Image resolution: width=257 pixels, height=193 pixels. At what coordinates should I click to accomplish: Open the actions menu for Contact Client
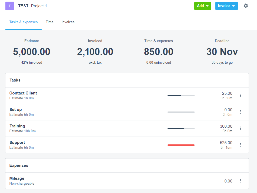coord(240,95)
